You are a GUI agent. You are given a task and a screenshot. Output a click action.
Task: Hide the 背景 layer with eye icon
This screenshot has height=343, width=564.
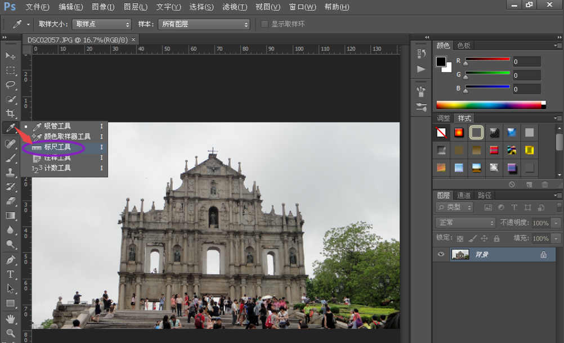click(x=441, y=254)
